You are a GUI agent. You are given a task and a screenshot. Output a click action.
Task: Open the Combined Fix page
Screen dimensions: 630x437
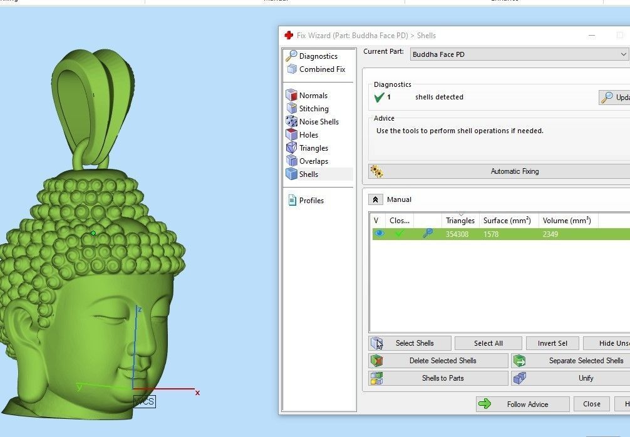(x=316, y=69)
